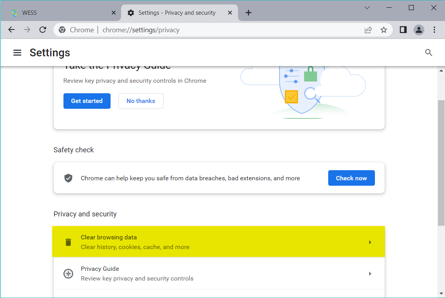Click the WESS tab favicon
This screenshot has height=298, width=445.
coord(14,13)
